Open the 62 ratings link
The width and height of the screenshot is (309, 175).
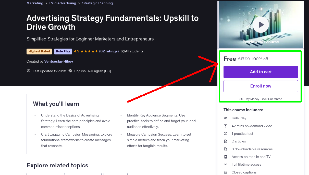[x=109, y=51]
